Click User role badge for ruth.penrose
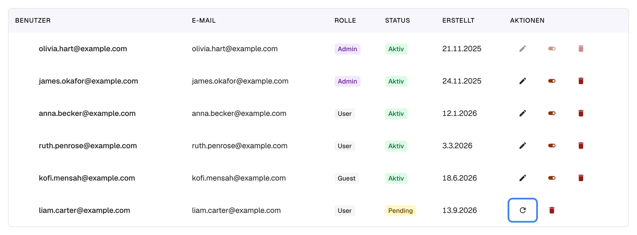This screenshot has height=235, width=637. pyautogui.click(x=345, y=146)
